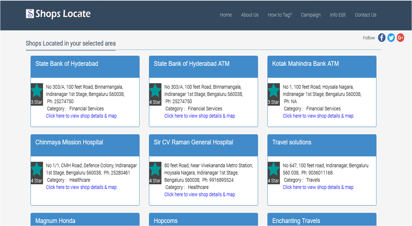Screen dimensions: 412x226
Task: Open the How to Tag? menu item
Action: coord(280,15)
